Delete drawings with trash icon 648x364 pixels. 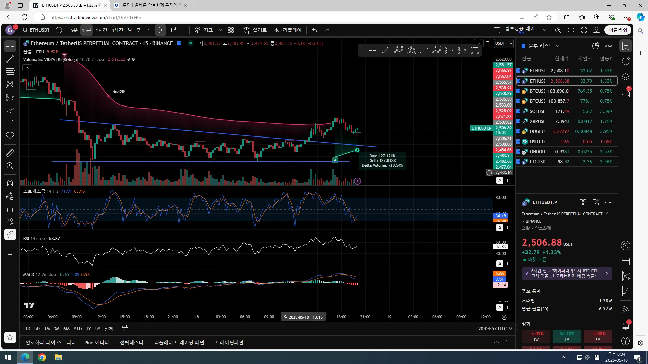[x=10, y=251]
